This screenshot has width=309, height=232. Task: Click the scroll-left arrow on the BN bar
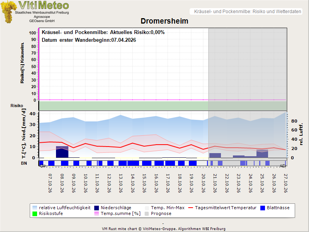42,166
